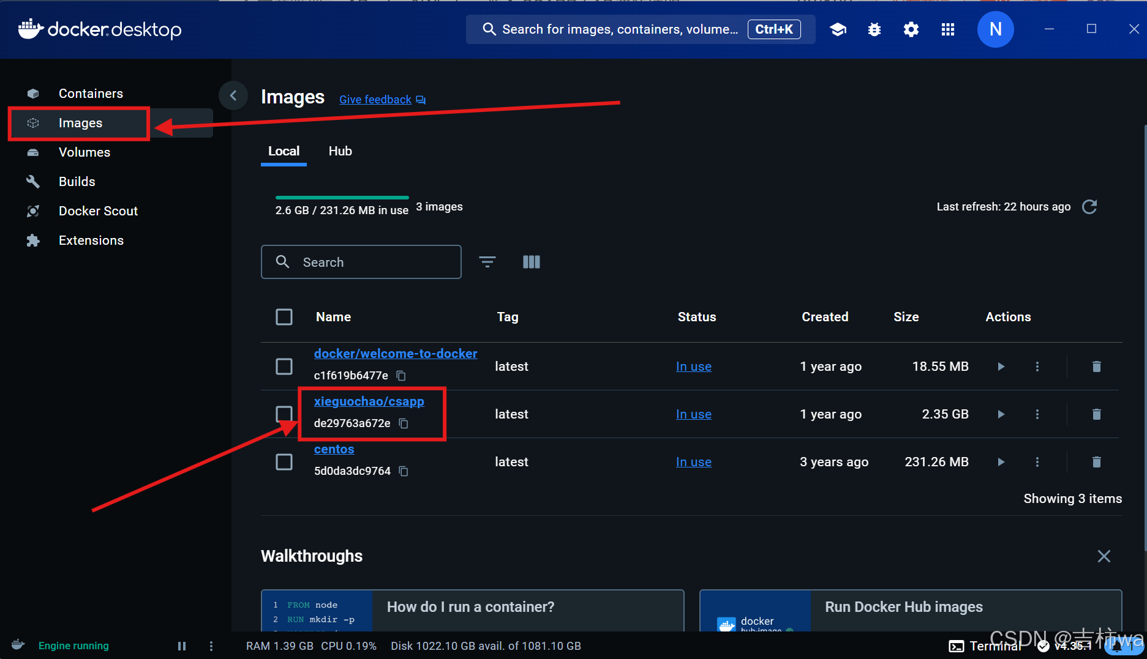Viewport: 1147px width, 659px height.
Task: Tick the xieguochao/csapp row checkbox
Action: (284, 414)
